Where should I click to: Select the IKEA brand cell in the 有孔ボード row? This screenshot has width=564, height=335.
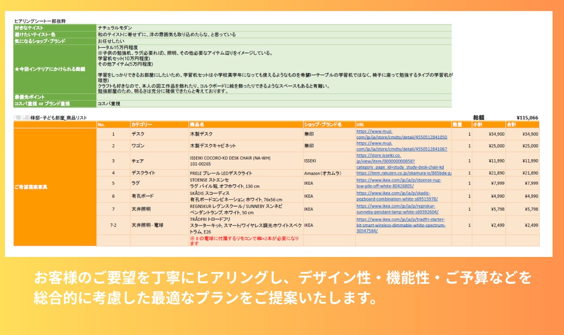click(x=329, y=196)
